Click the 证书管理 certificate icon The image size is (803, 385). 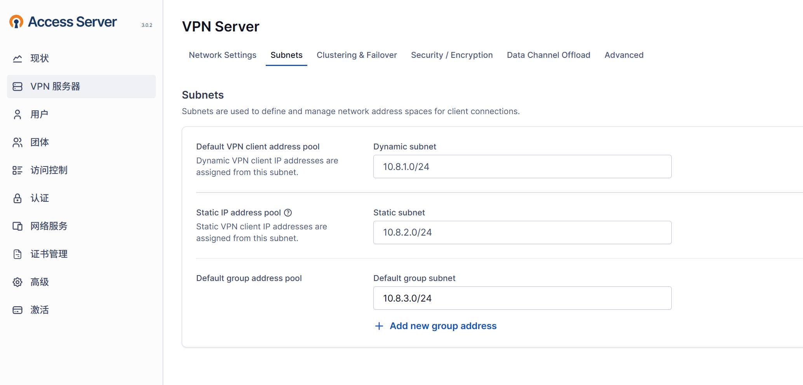tap(17, 254)
